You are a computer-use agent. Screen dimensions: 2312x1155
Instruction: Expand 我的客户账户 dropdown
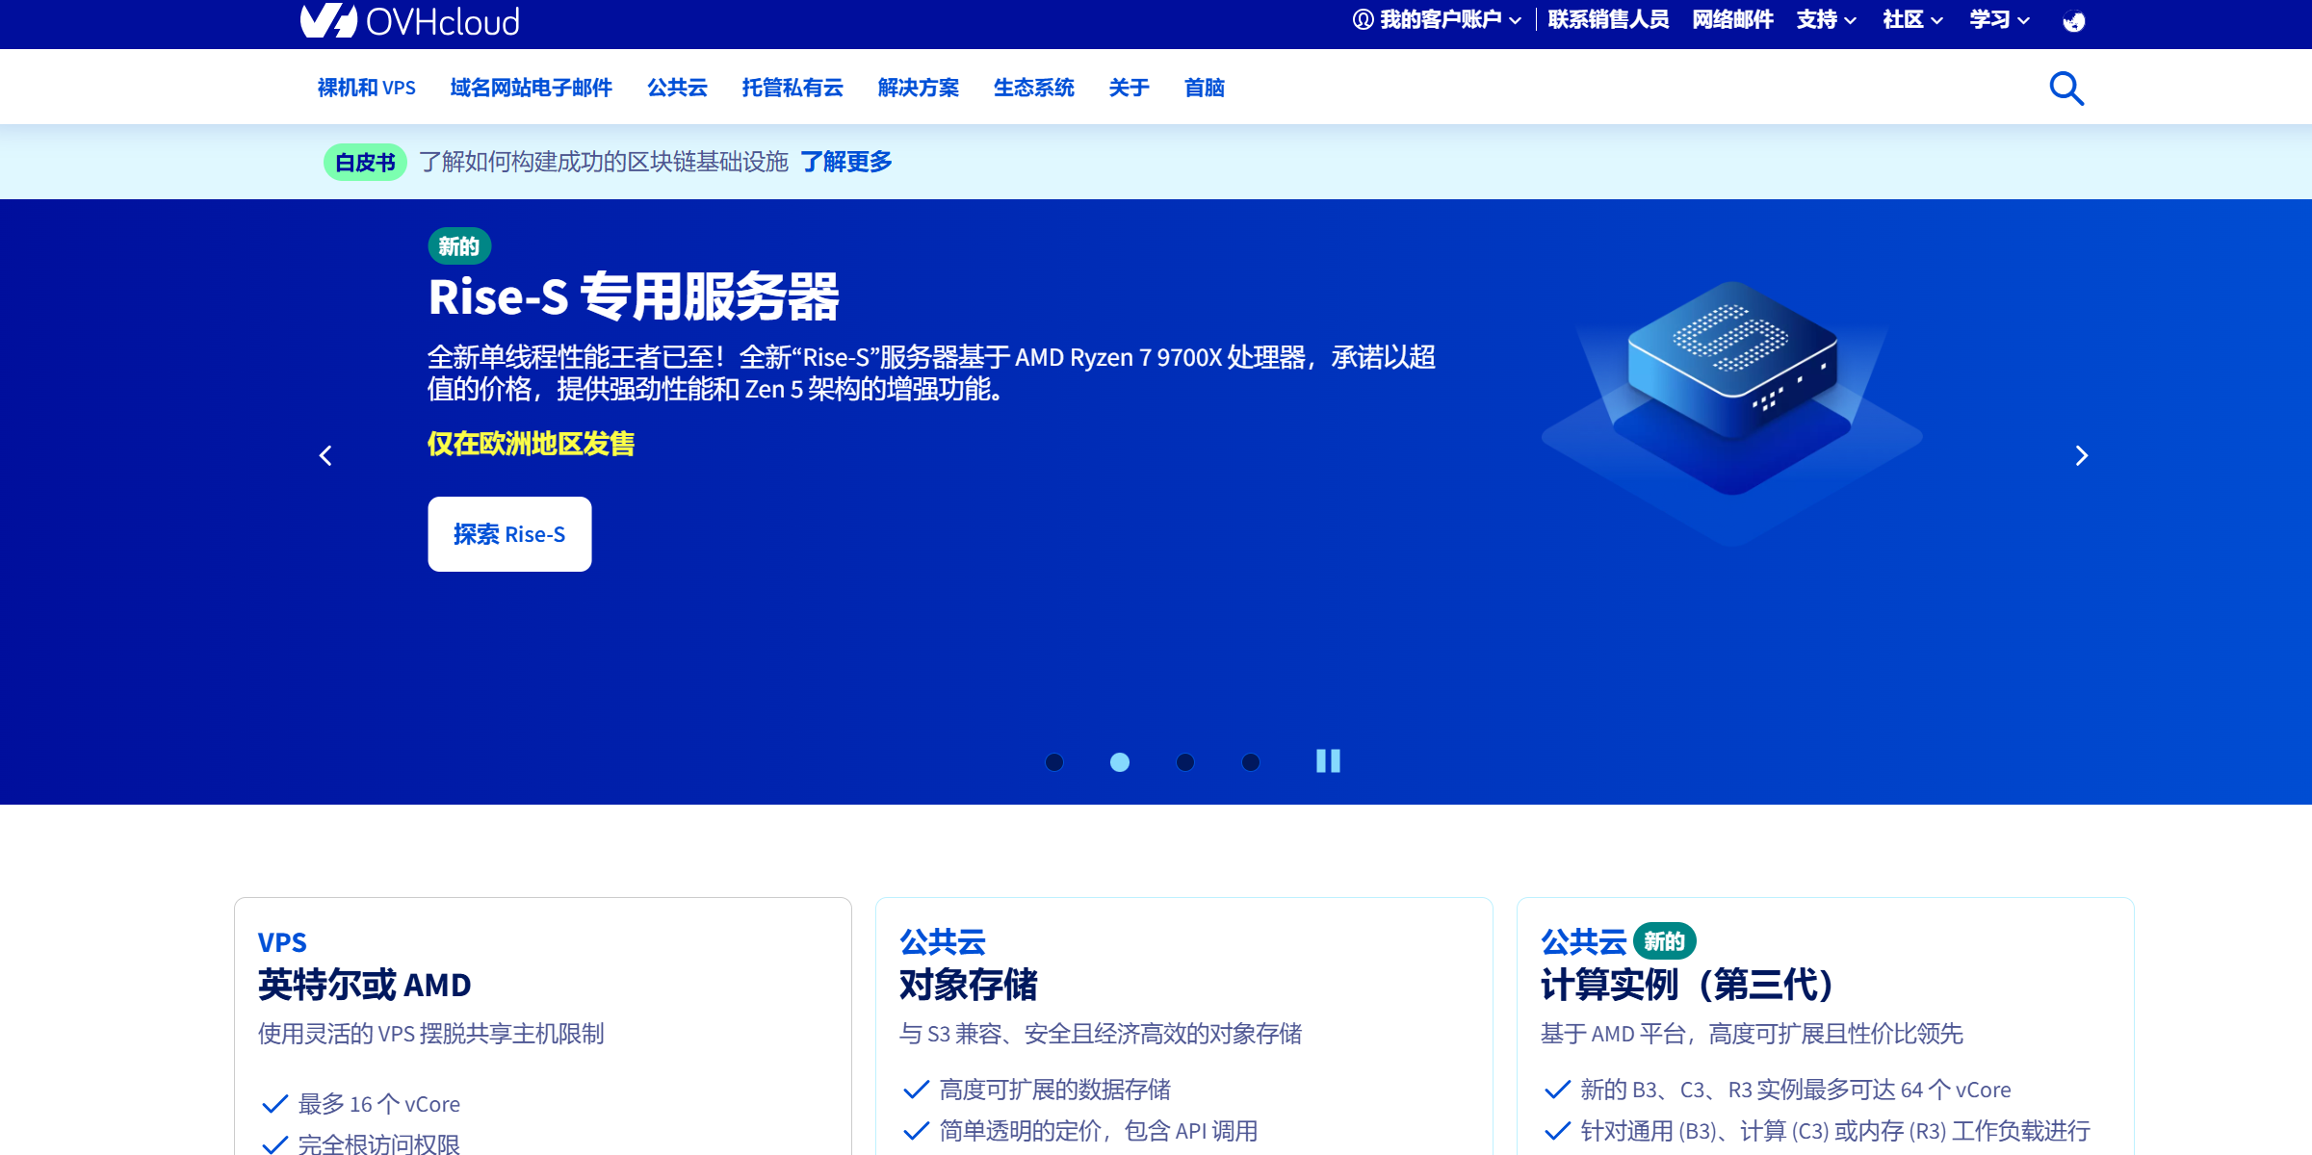coord(1437,20)
